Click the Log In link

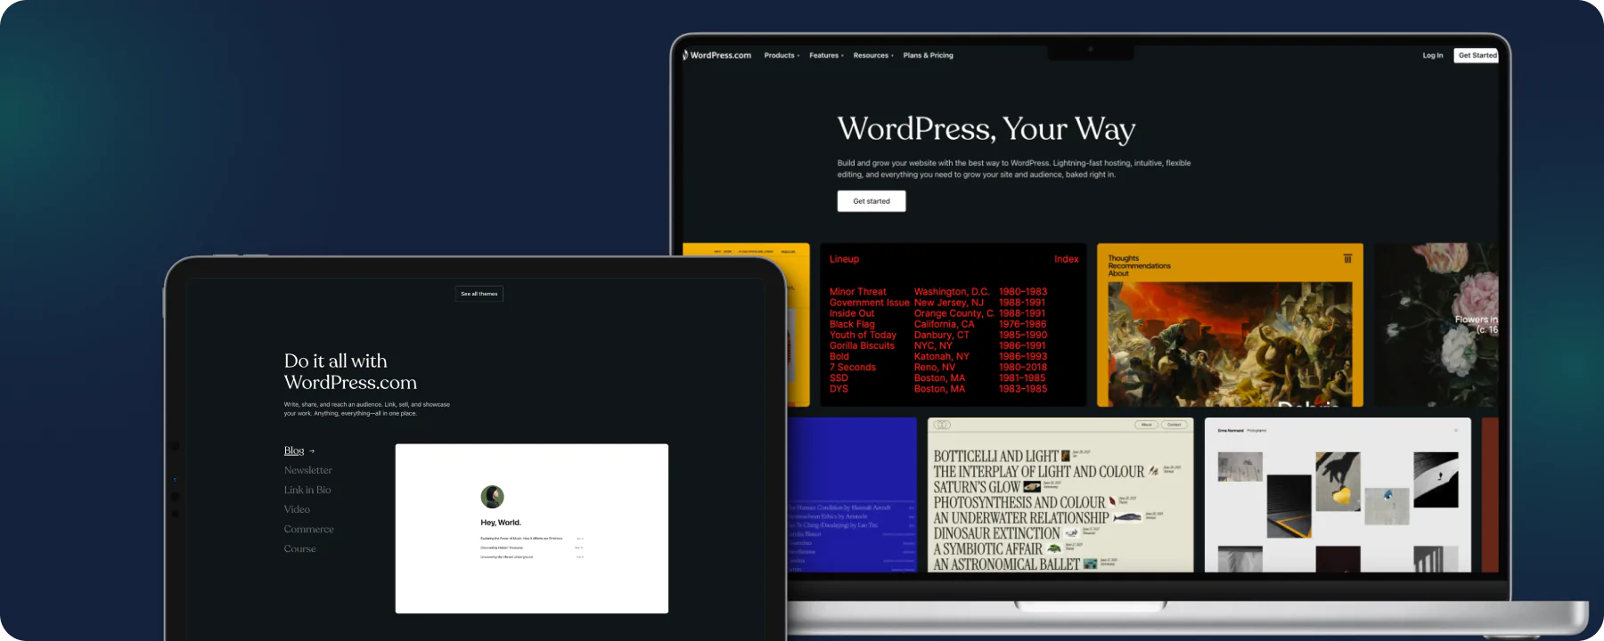[1432, 55]
